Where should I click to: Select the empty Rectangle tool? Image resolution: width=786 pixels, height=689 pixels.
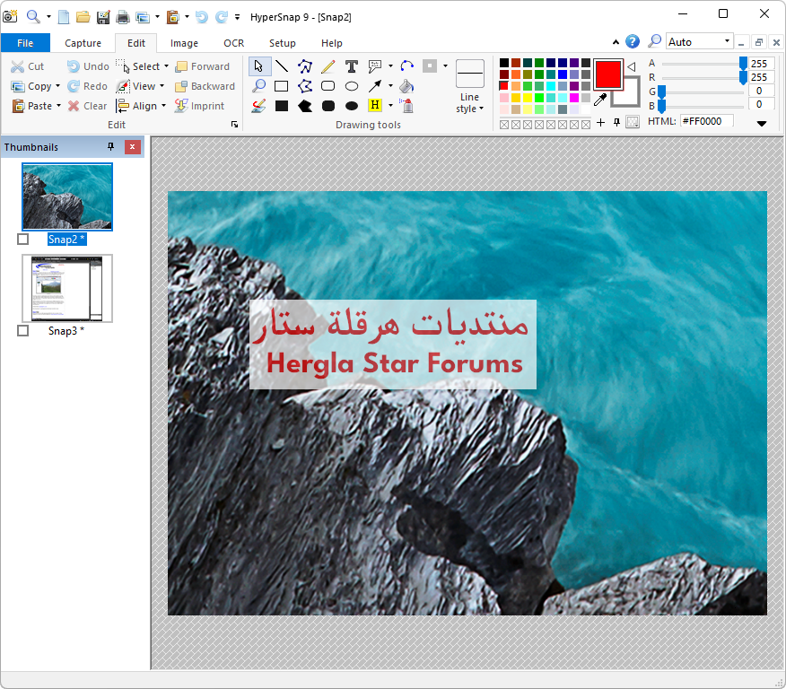coord(282,86)
